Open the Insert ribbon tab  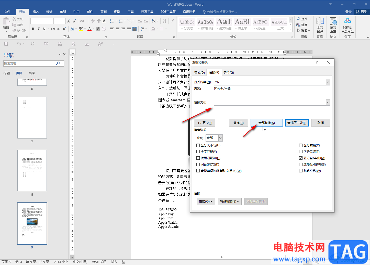click(36, 12)
